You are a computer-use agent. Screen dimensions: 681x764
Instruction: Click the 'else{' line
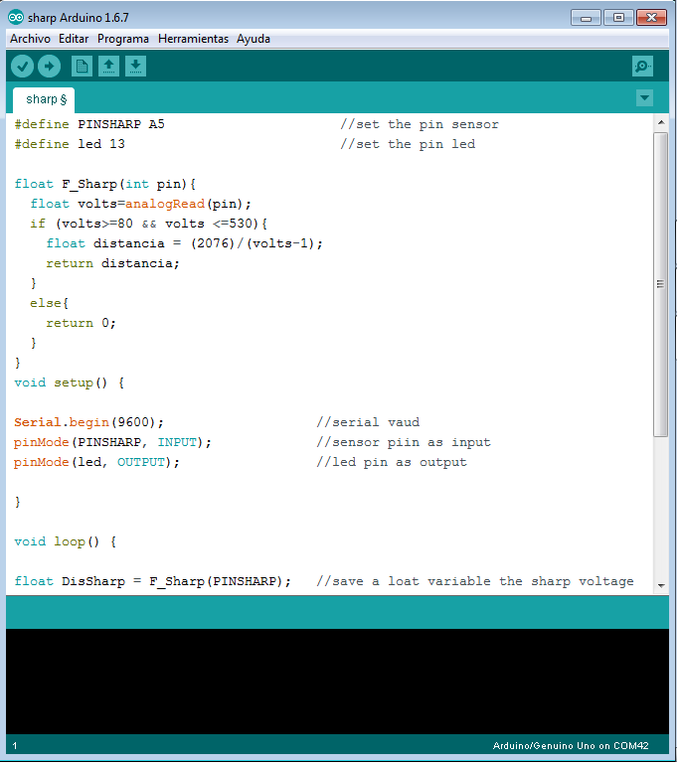[50, 303]
